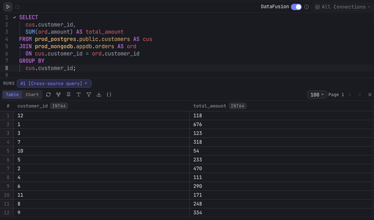Click the refresh results icon
The height and width of the screenshot is (220, 374).
pyautogui.click(x=48, y=95)
